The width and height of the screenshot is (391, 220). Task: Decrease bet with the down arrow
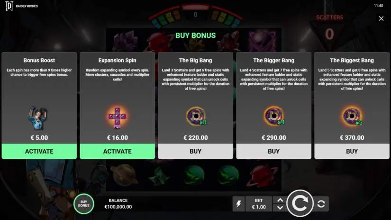click(x=280, y=208)
